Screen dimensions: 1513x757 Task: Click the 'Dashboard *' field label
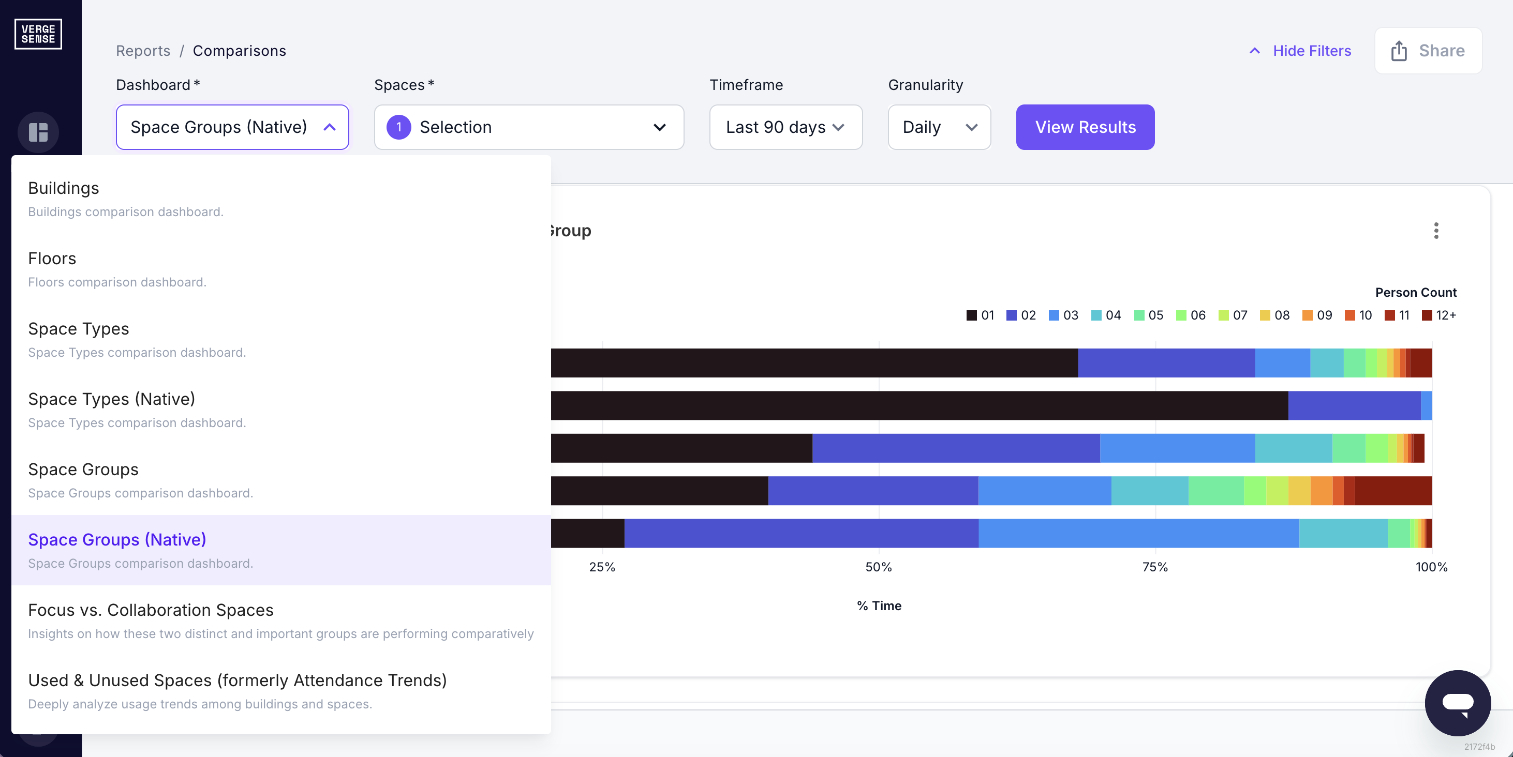point(158,85)
